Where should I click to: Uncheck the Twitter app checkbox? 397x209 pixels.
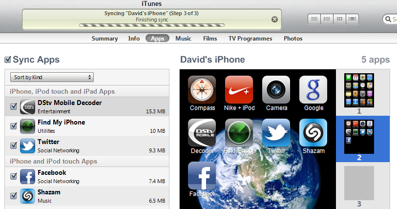point(14,146)
